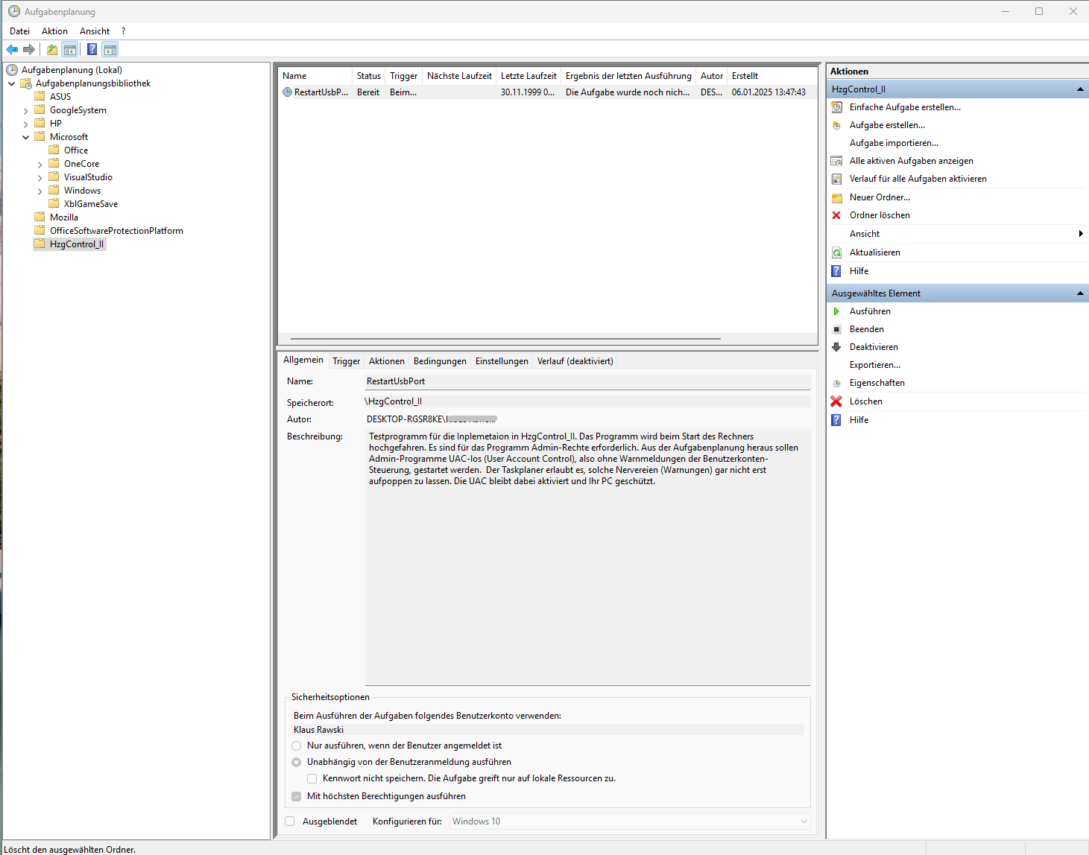Click the task list horizontal scrollbar
This screenshot has width=1089, height=855.
(x=505, y=339)
